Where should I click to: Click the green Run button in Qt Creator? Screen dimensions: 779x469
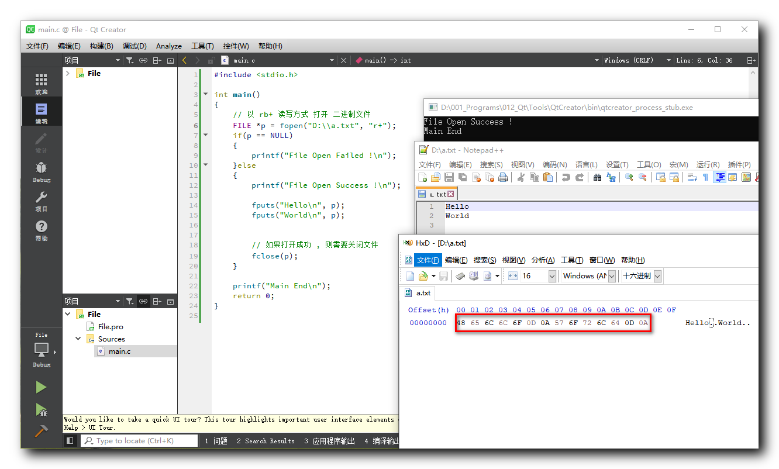point(41,387)
